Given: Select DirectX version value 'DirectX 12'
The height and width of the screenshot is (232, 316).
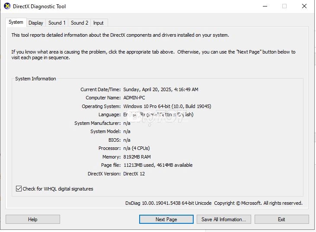Looking at the screenshot, I should point(134,174).
